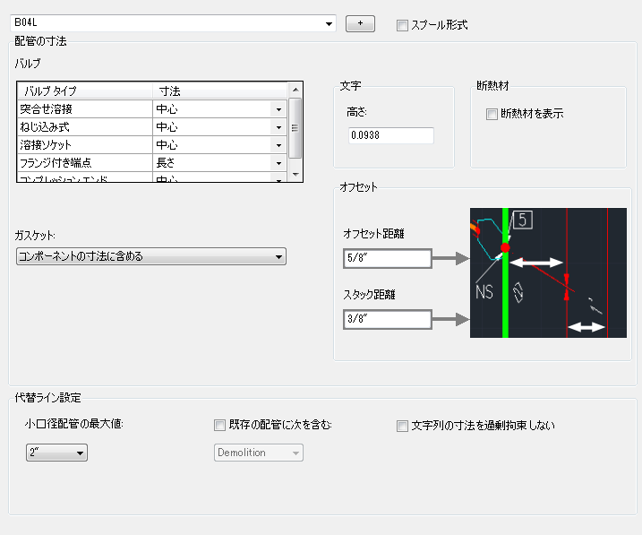Click the valve table scroll down arrow
Viewport: 642px width, 535px height.
tap(295, 175)
